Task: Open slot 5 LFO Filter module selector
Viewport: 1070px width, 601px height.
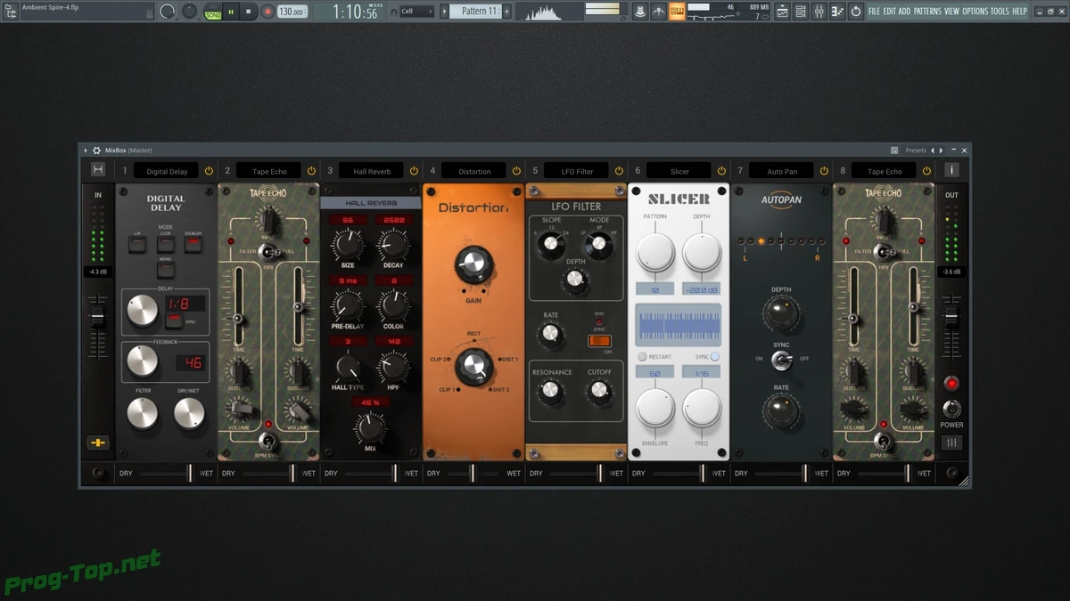Action: pyautogui.click(x=577, y=171)
